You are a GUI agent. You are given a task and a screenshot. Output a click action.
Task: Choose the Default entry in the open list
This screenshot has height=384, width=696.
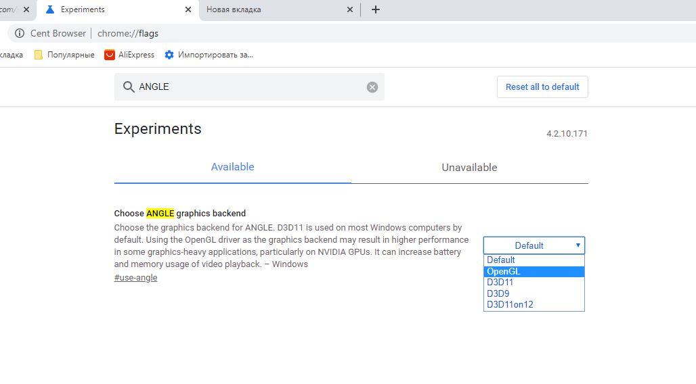[534, 260]
